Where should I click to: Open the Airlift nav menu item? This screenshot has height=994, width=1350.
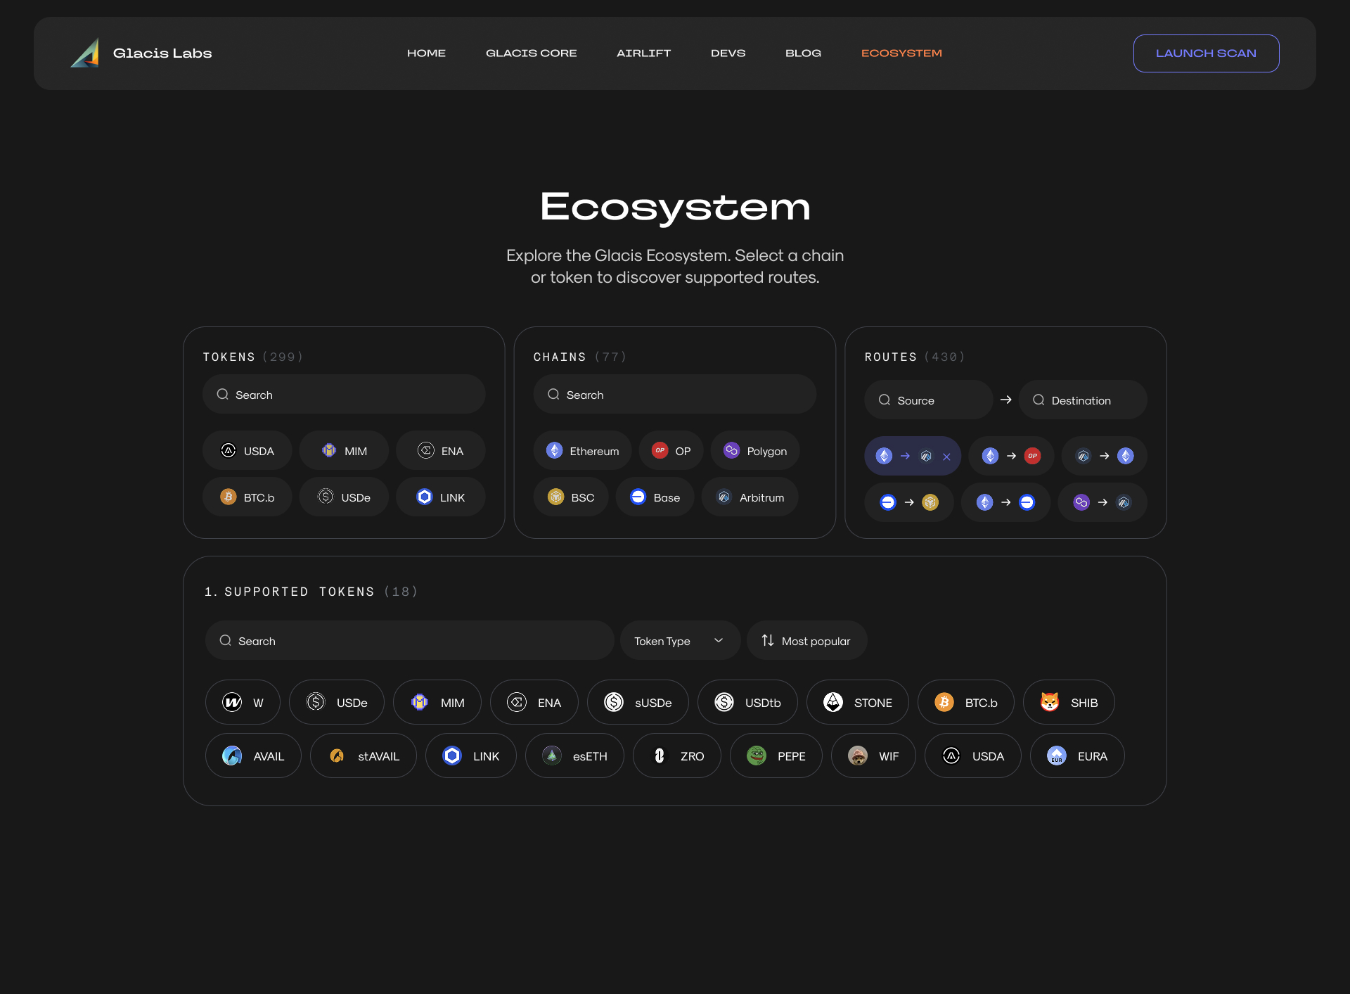pos(643,53)
